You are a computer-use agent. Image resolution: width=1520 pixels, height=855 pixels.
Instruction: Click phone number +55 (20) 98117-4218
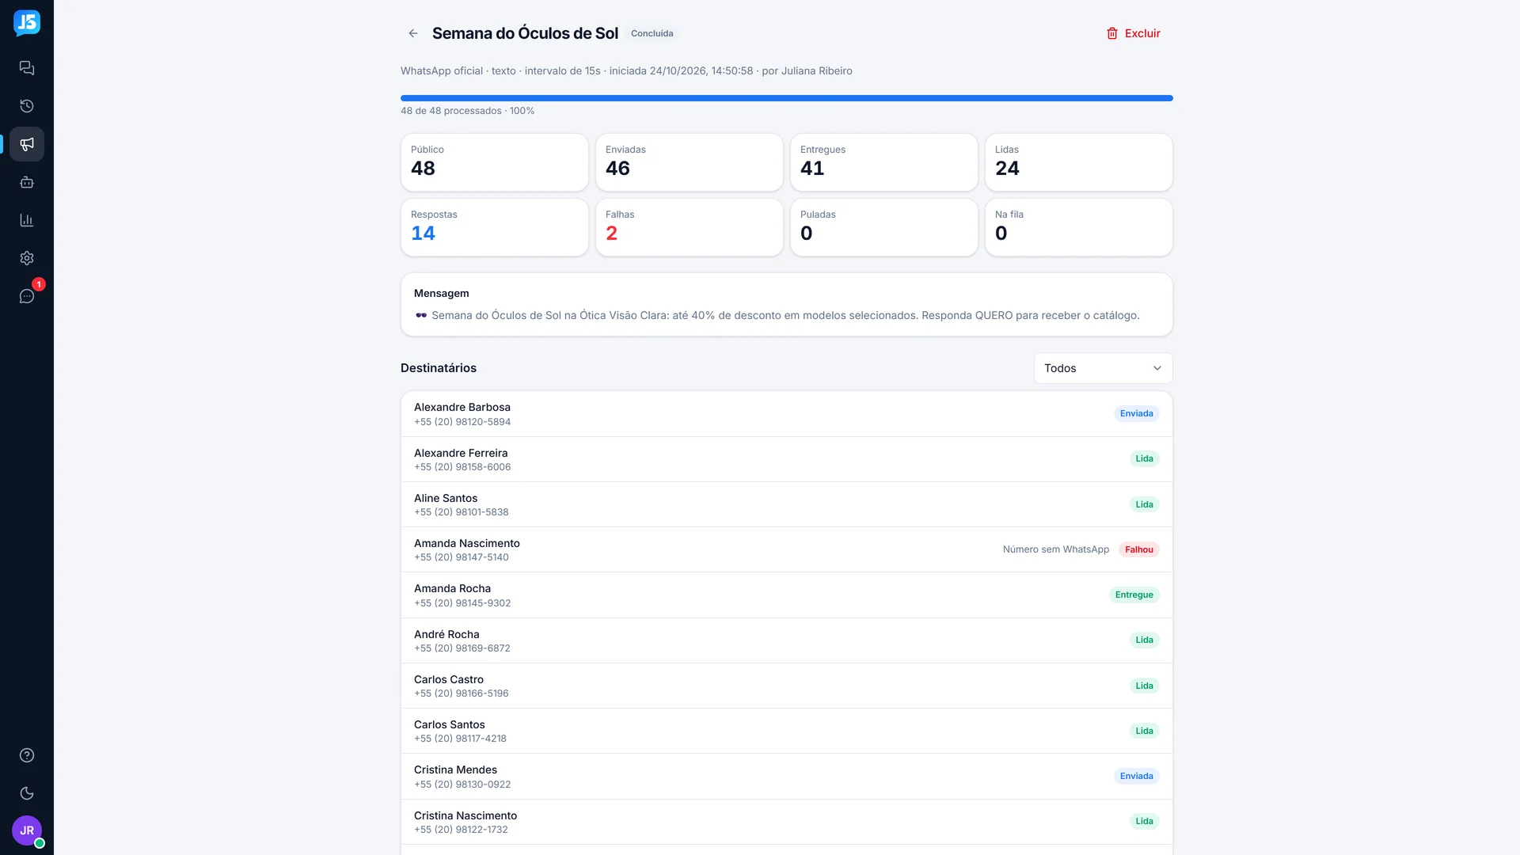(x=460, y=739)
